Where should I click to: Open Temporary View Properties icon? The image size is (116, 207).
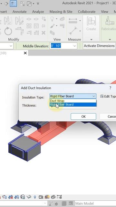(x=41, y=197)
